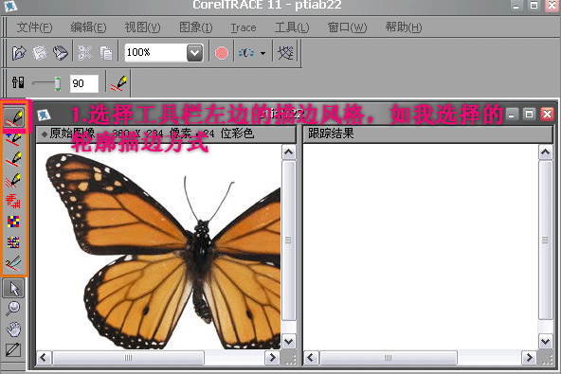
Task: Select the Zoom magnifier tool
Action: coord(13,309)
